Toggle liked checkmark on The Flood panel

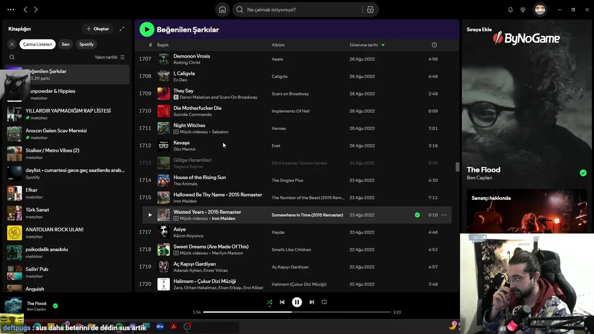[x=583, y=173]
